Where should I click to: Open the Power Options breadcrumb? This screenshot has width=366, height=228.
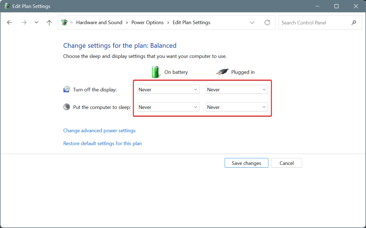coord(147,22)
